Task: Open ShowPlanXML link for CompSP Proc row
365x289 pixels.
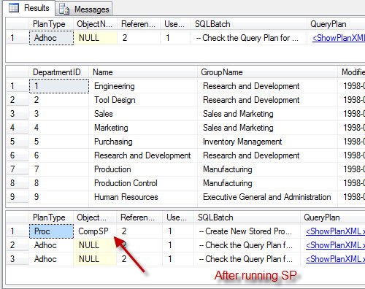Action: pos(335,231)
